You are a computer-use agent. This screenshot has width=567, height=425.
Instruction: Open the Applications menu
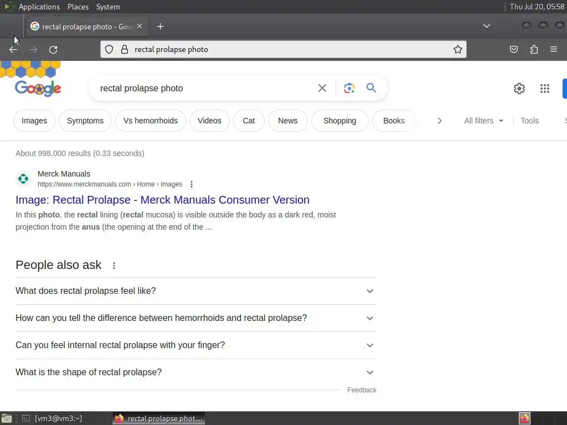pyautogui.click(x=39, y=7)
